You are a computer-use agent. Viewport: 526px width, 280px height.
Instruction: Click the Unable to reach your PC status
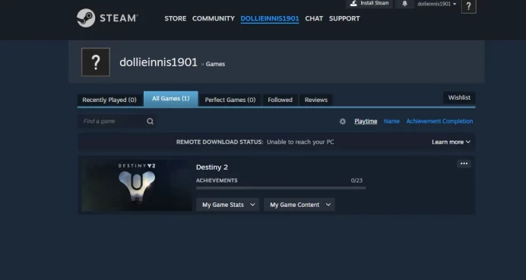point(300,142)
